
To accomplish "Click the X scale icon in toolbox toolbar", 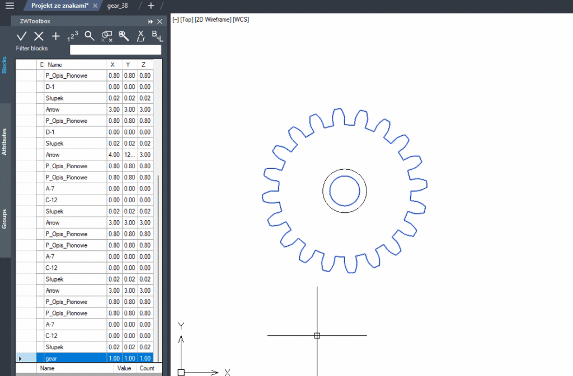I will (140, 36).
